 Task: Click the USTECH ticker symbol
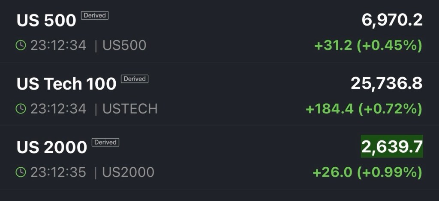130,109
